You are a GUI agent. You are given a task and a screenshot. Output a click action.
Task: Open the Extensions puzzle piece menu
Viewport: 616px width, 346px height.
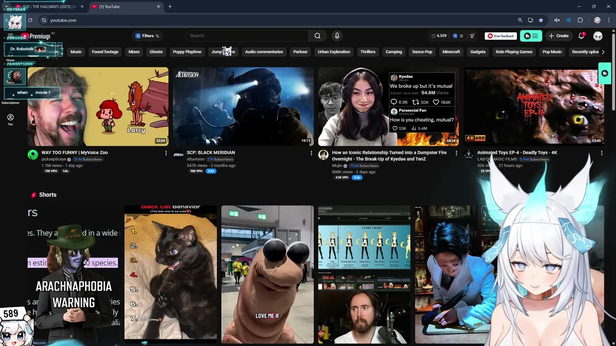pos(580,20)
